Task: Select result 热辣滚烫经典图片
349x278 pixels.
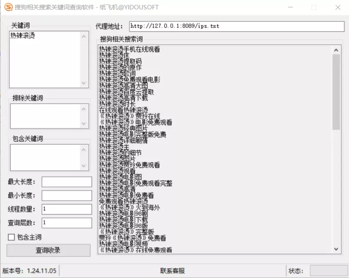Action: (123, 128)
